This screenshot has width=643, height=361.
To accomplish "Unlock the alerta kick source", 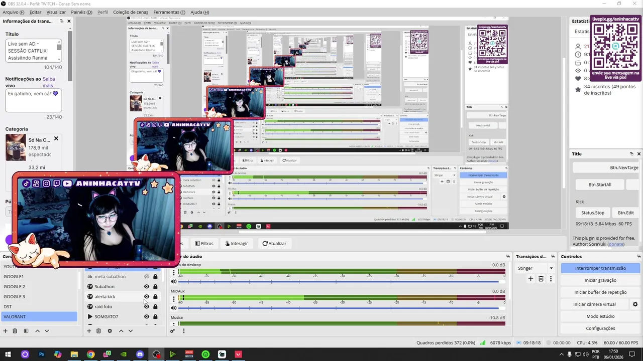I will [x=155, y=296].
